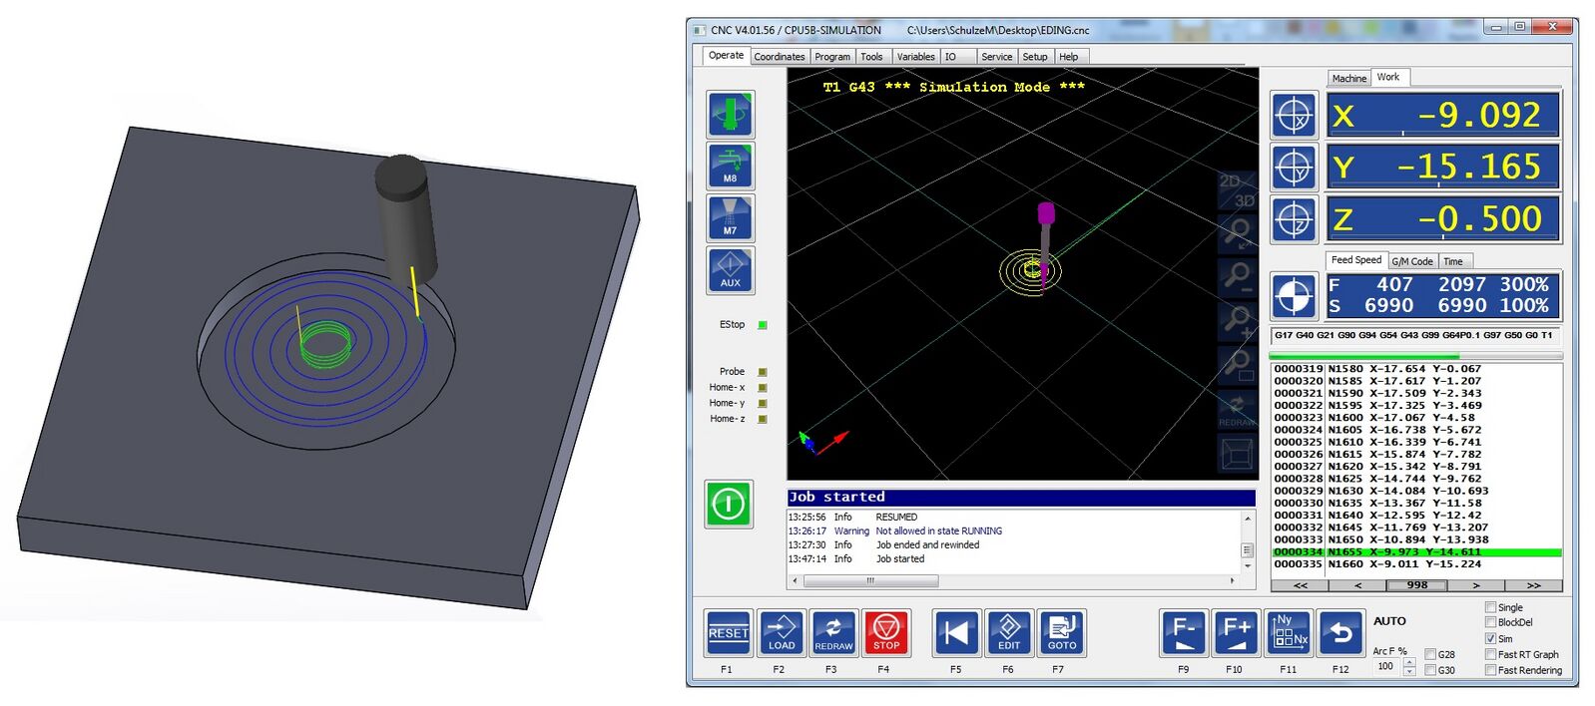Increase Arc F % with up arrow

1408,661
